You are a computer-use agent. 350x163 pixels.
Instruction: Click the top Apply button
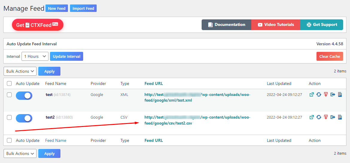point(49,72)
